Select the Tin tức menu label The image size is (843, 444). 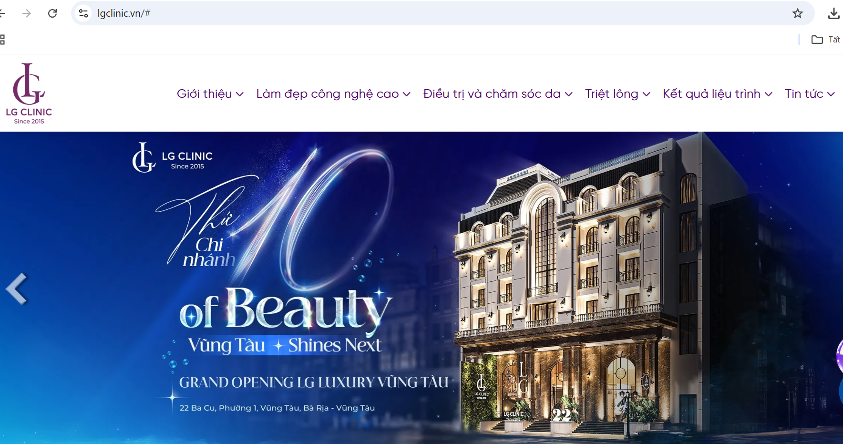click(804, 94)
